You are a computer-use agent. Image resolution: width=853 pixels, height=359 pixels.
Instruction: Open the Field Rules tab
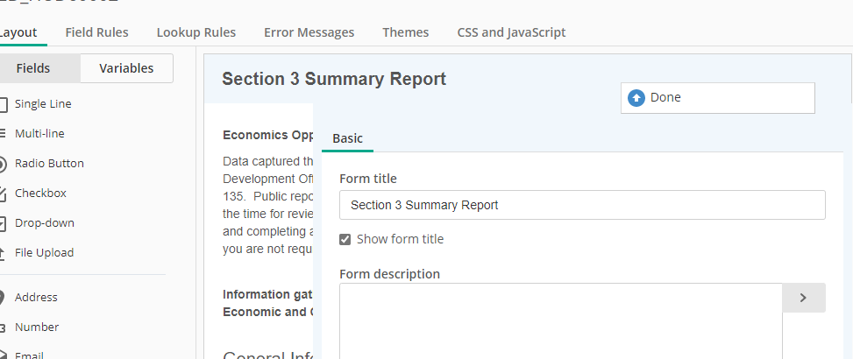click(96, 32)
